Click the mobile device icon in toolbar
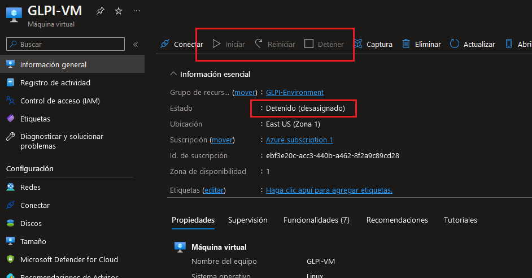Screen dimensions: 532x278 click(509, 44)
